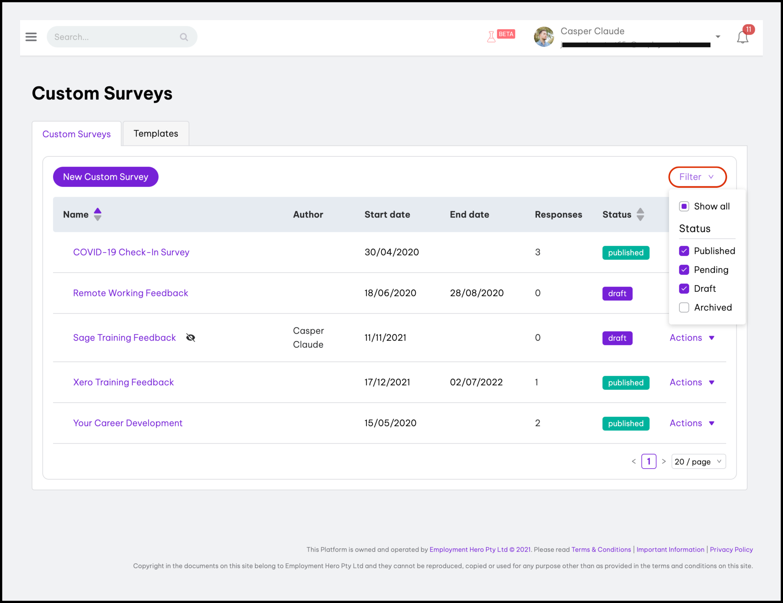The width and height of the screenshot is (783, 603).
Task: Go to next page arrow
Action: (x=664, y=462)
